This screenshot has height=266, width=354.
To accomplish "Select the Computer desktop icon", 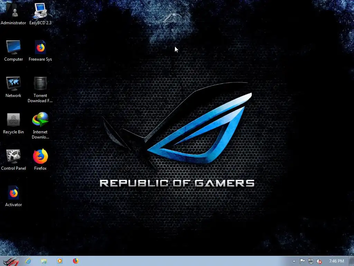I will click(13, 51).
